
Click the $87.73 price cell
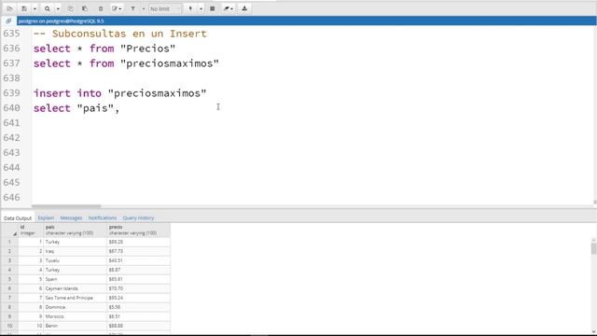click(139, 251)
